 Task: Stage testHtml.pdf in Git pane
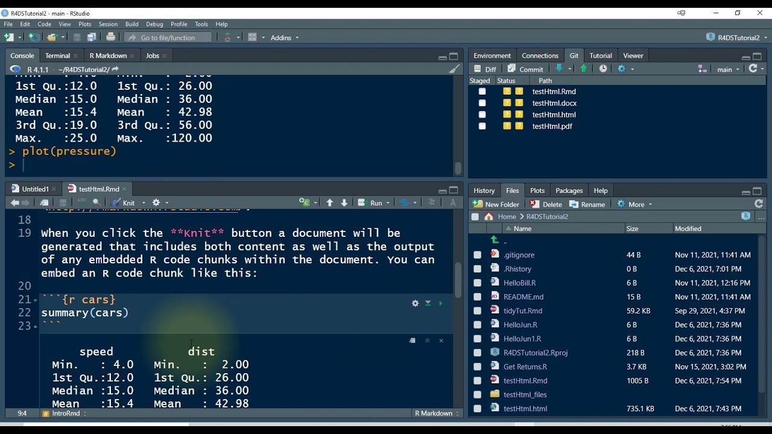(x=482, y=126)
